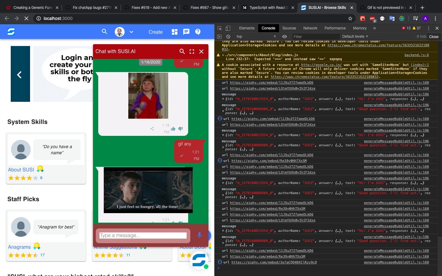This screenshot has width=442, height=276.
Task: Click the Close button in the DevTools infobar
Action: click(434, 36)
